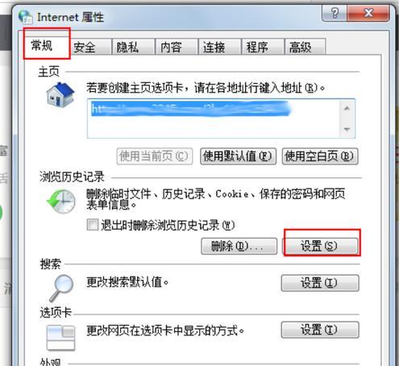
Task: Click the 使用空白页 button
Action: 320,156
